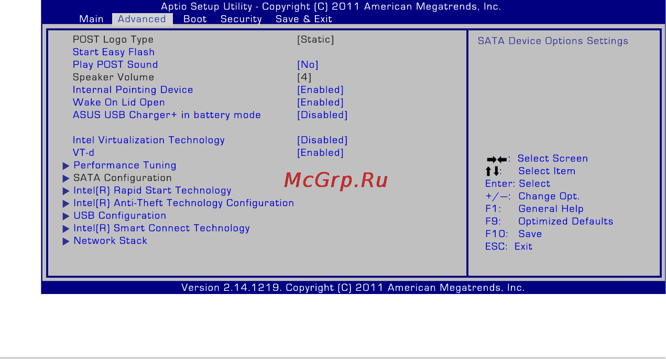This screenshot has width=666, height=359.
Task: Expand the USB Configuration arrow
Action: (x=66, y=216)
